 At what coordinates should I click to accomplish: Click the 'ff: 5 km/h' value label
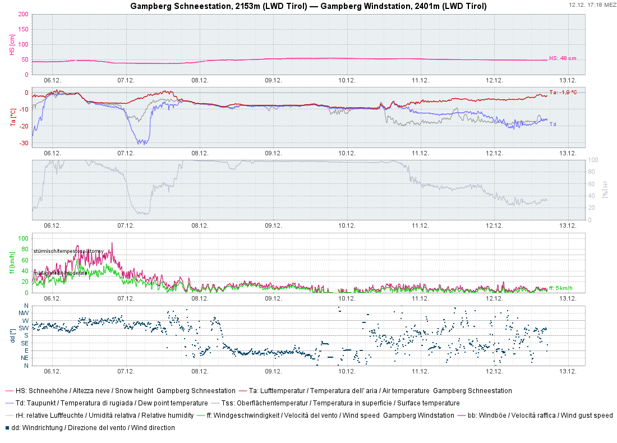[x=560, y=288]
